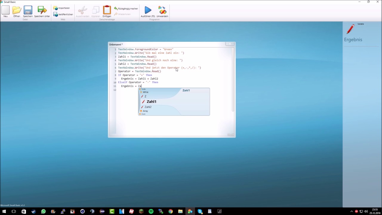This screenshot has width=382, height=215.
Task: Click line 7 Operator = TextWindow.Read()
Action: coord(139,71)
